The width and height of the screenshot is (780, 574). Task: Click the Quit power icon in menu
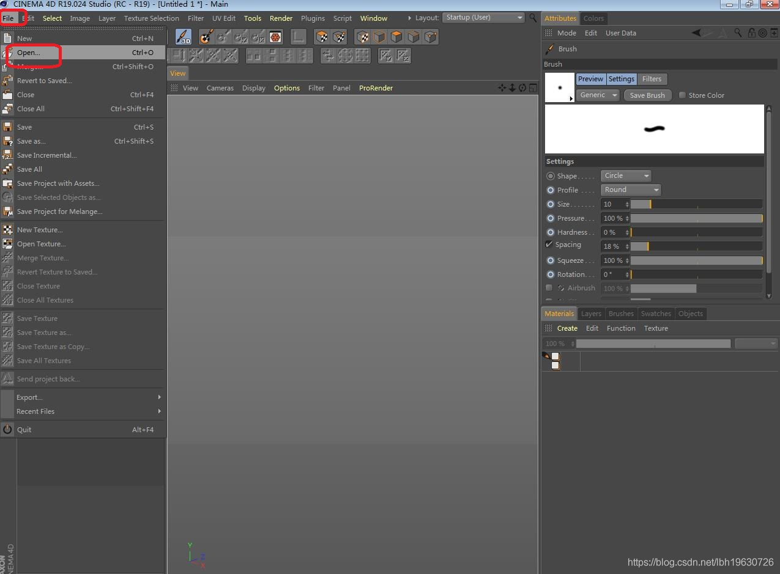[7, 430]
